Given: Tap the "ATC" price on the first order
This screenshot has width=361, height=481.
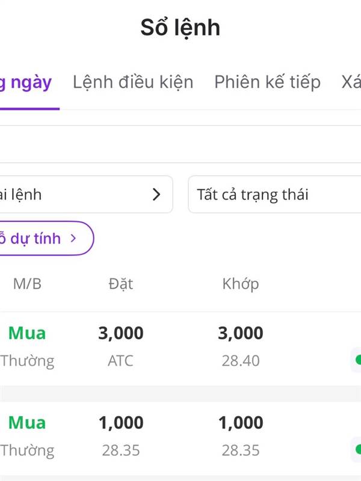Looking at the screenshot, I should tap(121, 361).
